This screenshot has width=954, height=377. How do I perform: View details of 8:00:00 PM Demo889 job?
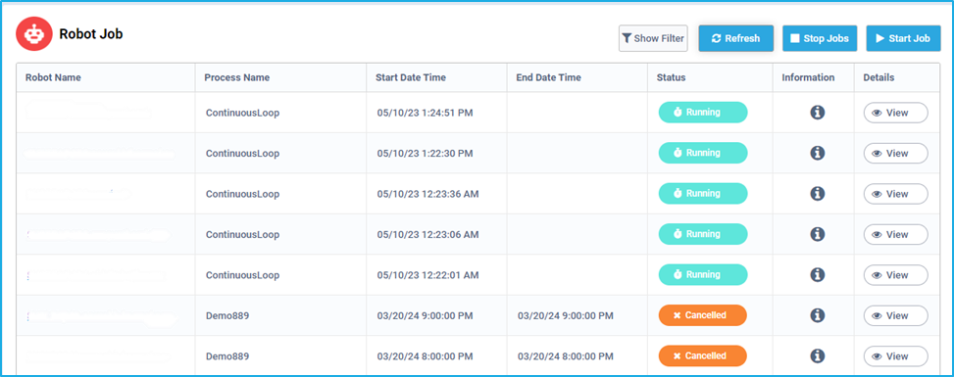click(x=895, y=356)
